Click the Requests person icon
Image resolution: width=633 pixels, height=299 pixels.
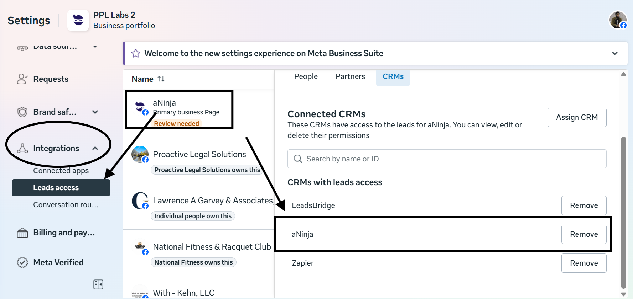point(22,79)
